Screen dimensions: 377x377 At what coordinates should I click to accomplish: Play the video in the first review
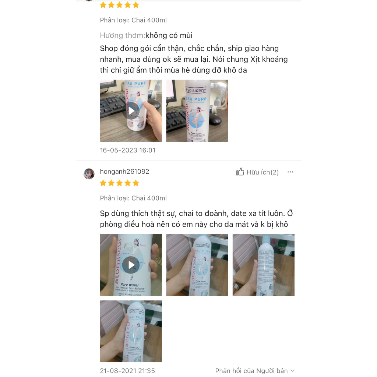tap(131, 111)
